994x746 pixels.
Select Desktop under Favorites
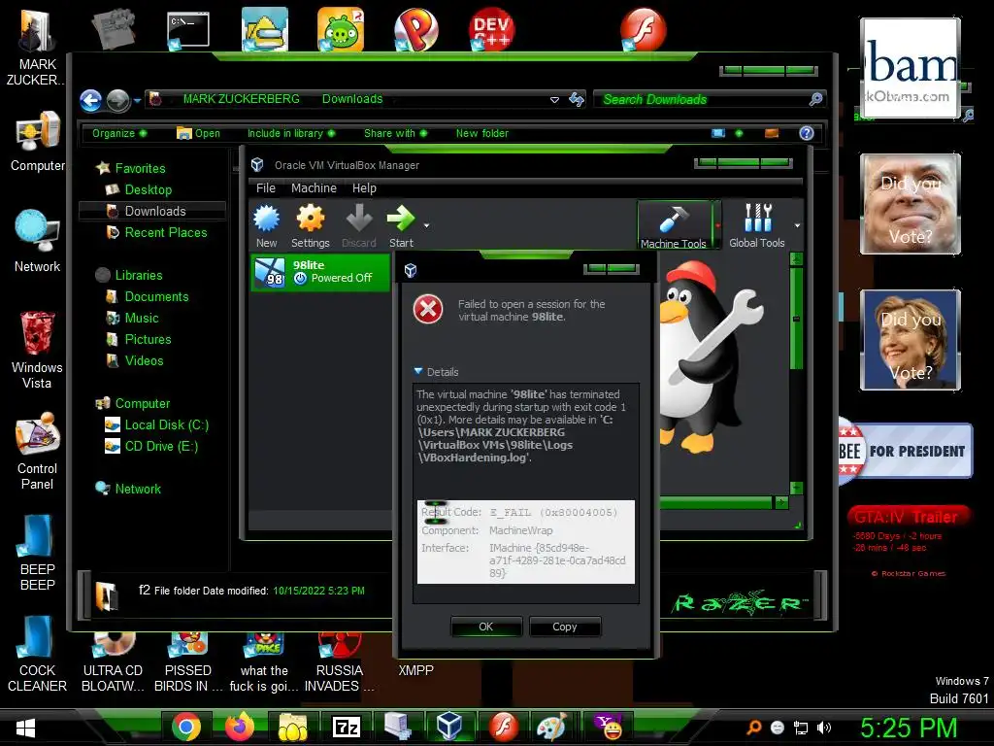pyautogui.click(x=148, y=189)
